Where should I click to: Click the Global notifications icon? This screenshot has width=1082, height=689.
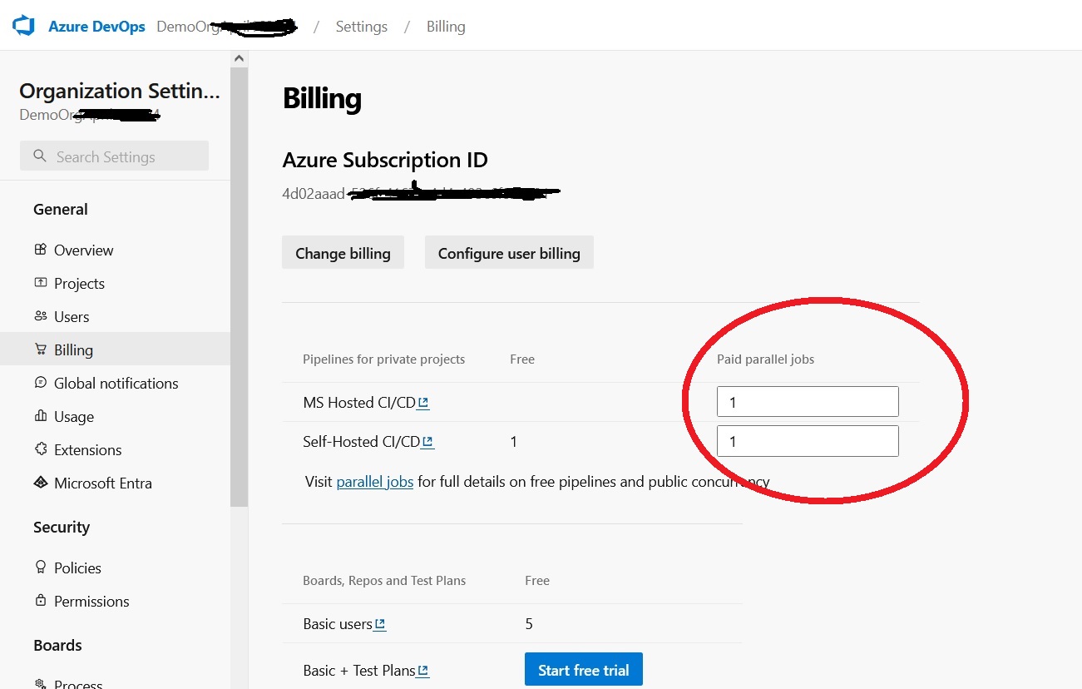tap(41, 383)
